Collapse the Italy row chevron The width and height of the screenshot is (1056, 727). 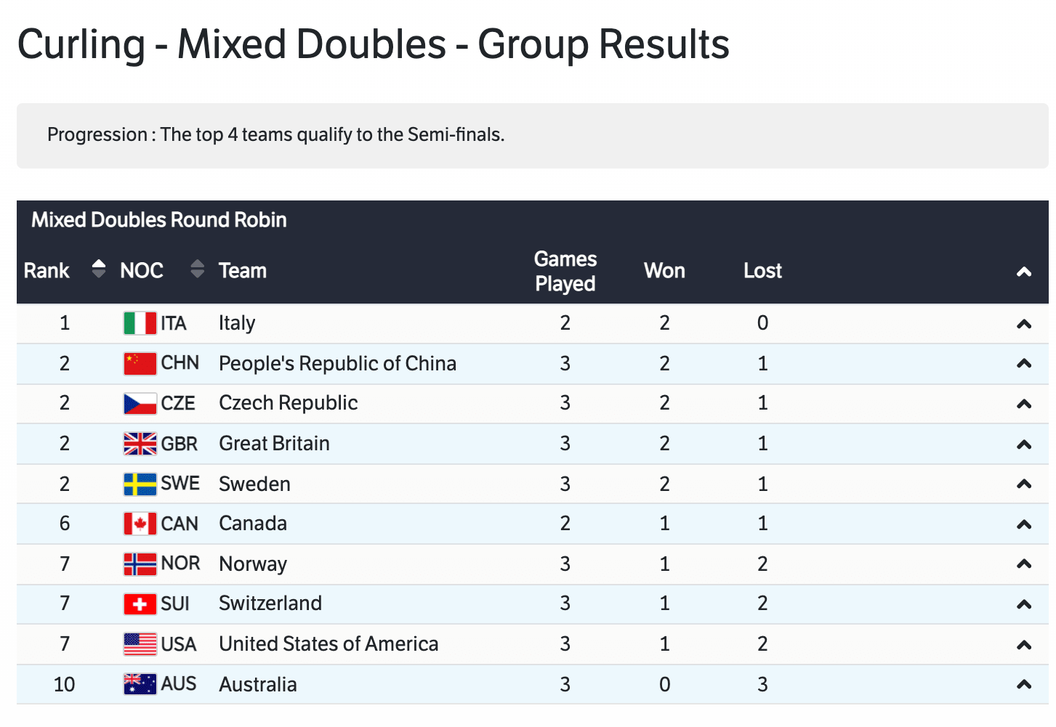tap(1023, 324)
